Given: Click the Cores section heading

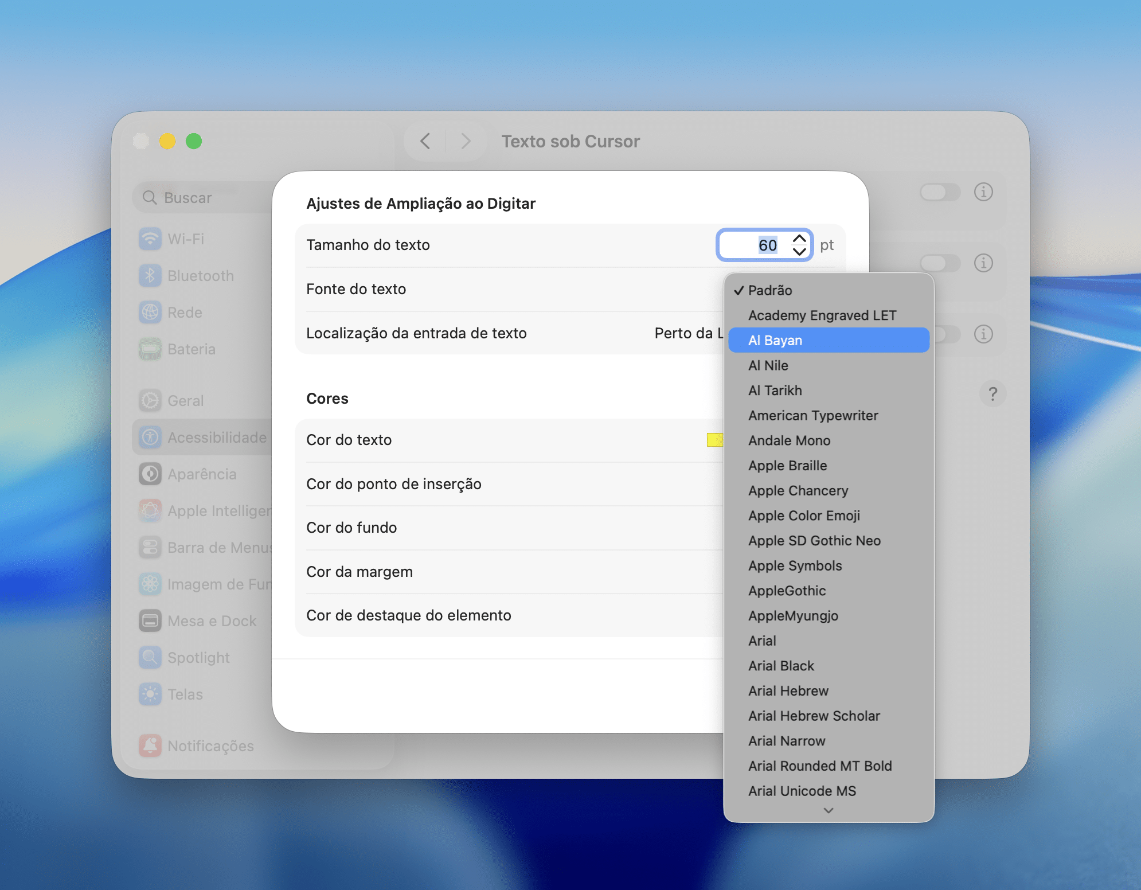Looking at the screenshot, I should pos(327,399).
